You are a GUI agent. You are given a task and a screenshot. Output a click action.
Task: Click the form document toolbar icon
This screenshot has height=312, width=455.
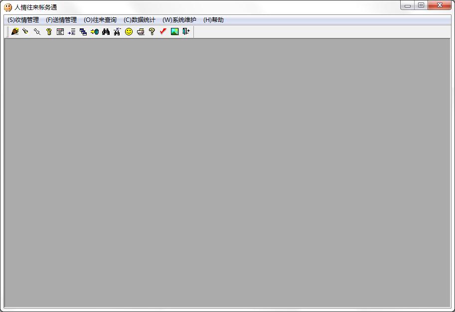pos(60,31)
